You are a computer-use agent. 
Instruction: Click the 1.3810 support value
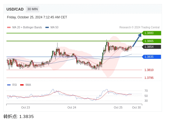pyautogui.click(x=149, y=70)
